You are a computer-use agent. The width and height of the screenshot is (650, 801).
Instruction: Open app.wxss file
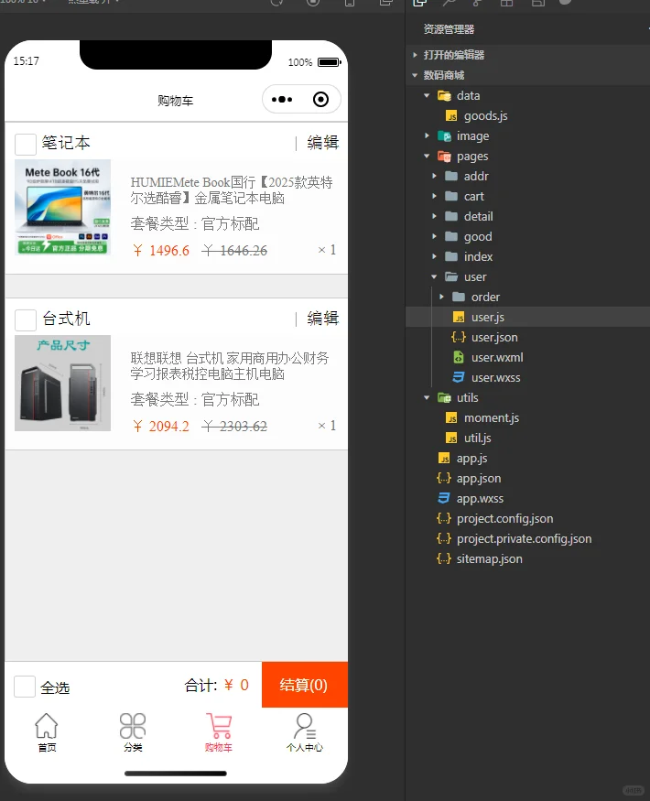pos(480,499)
